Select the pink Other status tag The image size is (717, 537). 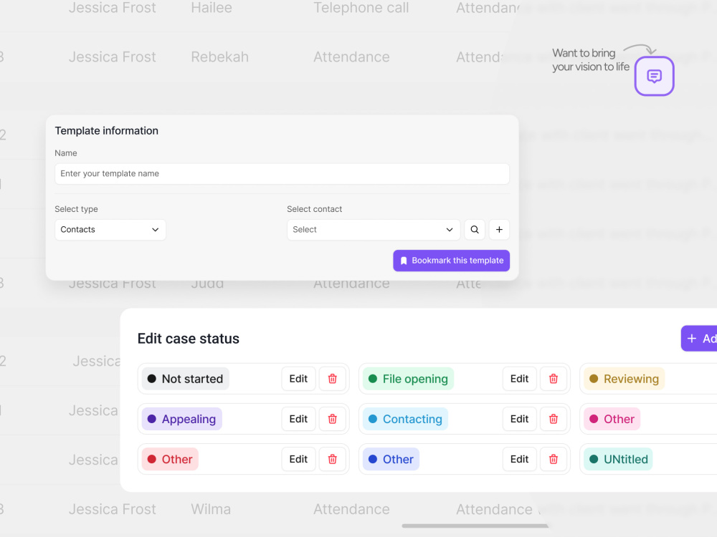tap(612, 419)
